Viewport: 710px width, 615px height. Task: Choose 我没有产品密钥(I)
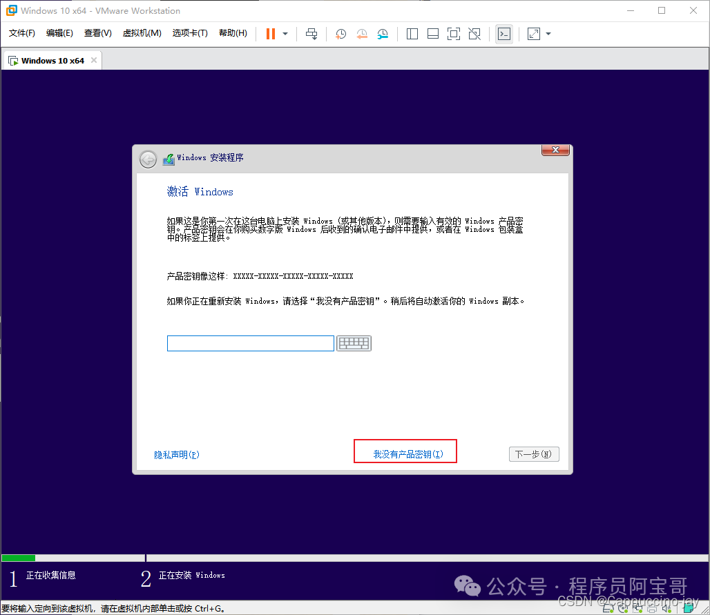[408, 454]
